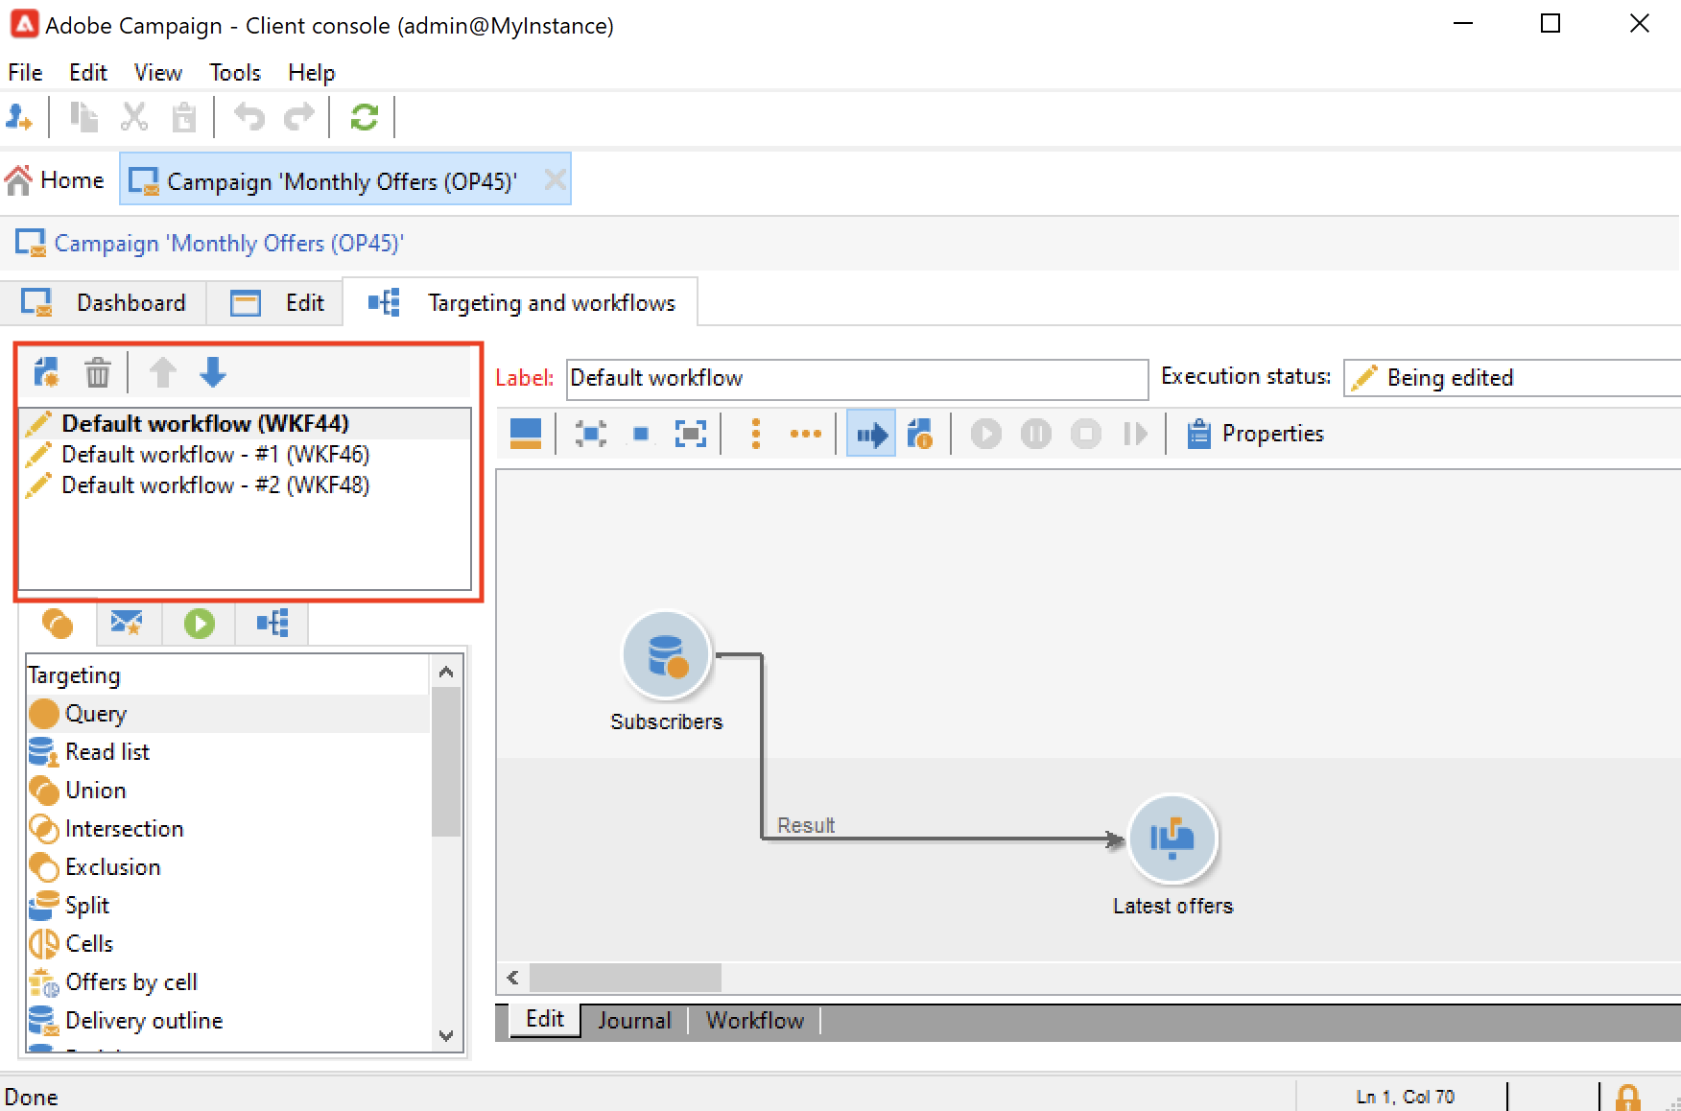This screenshot has height=1111, width=1681.
Task: Select Default workflow (WKF44) in the list
Action: coord(246,423)
